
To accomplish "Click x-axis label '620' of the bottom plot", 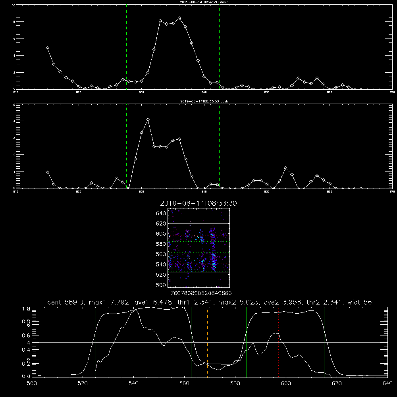I will [337, 384].
